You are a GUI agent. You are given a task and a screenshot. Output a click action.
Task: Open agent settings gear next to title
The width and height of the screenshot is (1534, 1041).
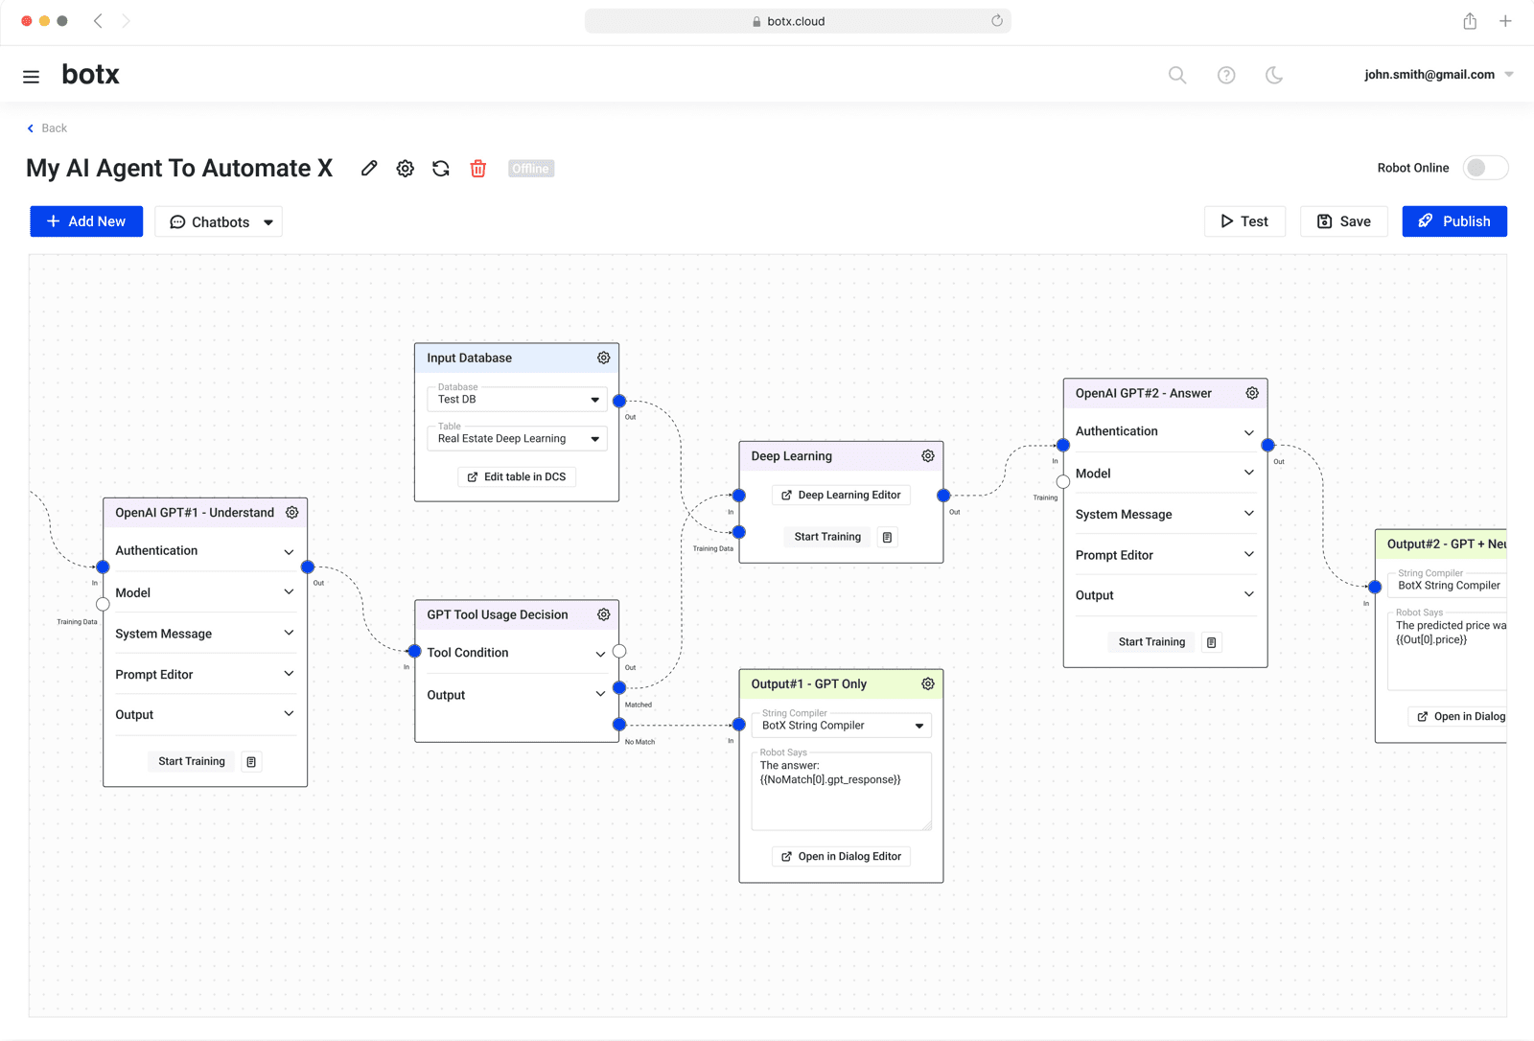click(x=406, y=169)
